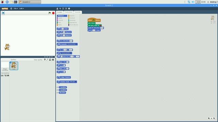Click the pen down block in the script
Screen dimensions: 218x122
click(92, 23)
